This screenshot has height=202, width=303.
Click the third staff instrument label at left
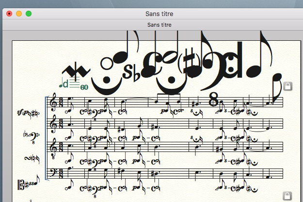pyautogui.click(x=32, y=158)
